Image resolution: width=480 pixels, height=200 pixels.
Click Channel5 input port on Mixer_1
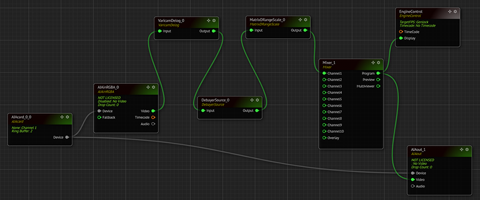pos(325,99)
